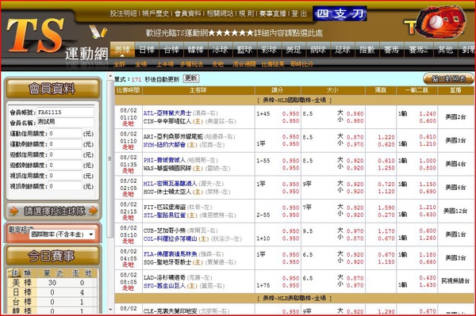Switch to the 美足 sport tab
Image resolution: width=476 pixels, height=316 pixels.
pos(294,49)
